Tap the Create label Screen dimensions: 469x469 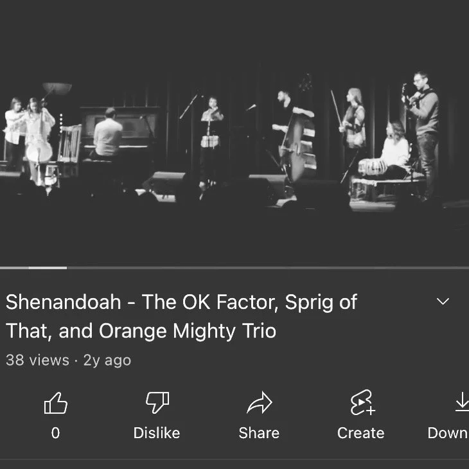tap(360, 433)
